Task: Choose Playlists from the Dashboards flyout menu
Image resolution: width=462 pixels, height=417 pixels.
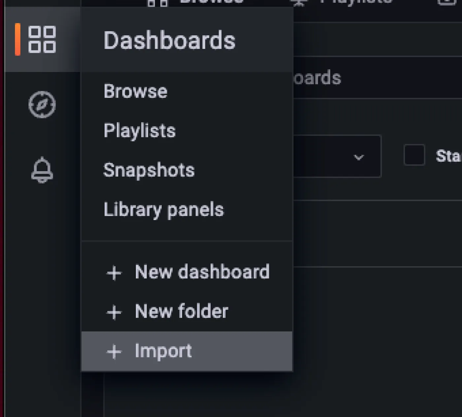Action: (x=140, y=131)
